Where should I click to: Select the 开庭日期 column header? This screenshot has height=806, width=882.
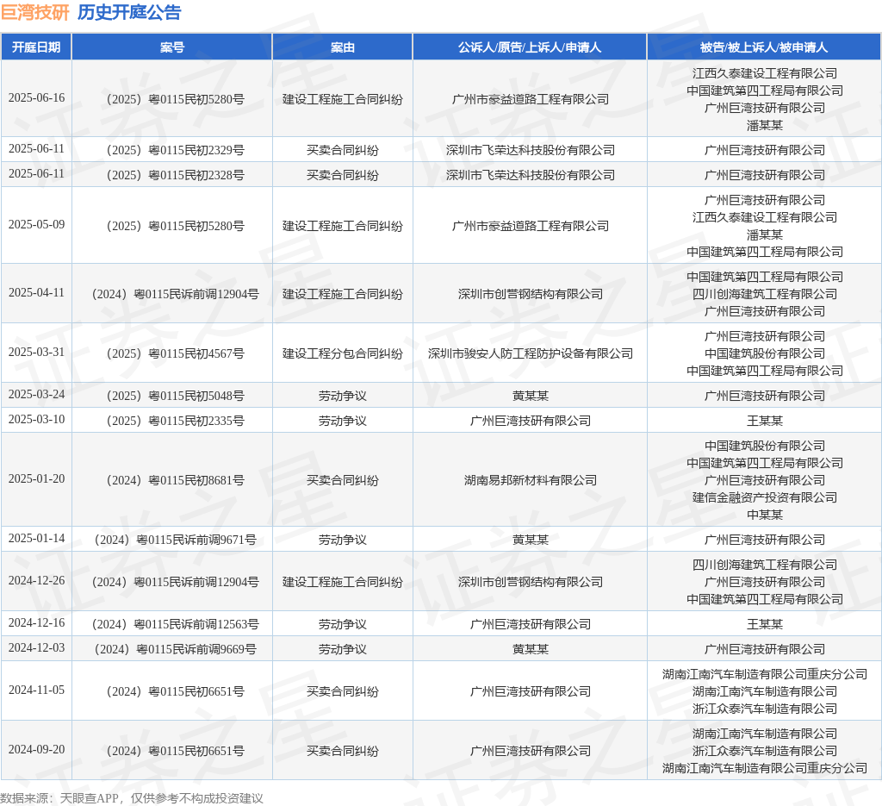(x=36, y=47)
